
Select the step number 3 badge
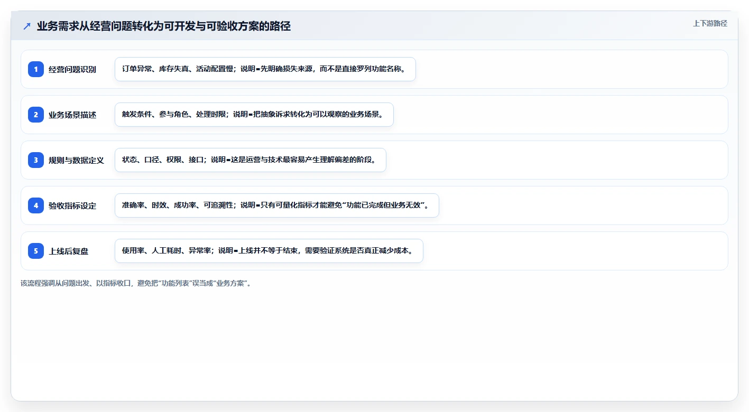click(x=36, y=160)
